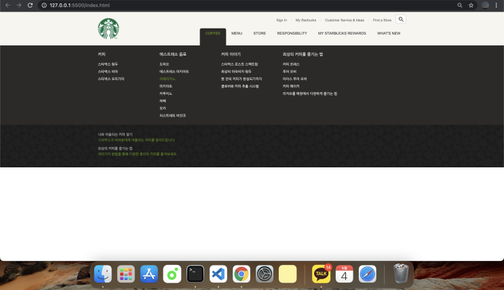View site information icon in address bar
Viewport: 504px width, 290px height.
click(44, 5)
